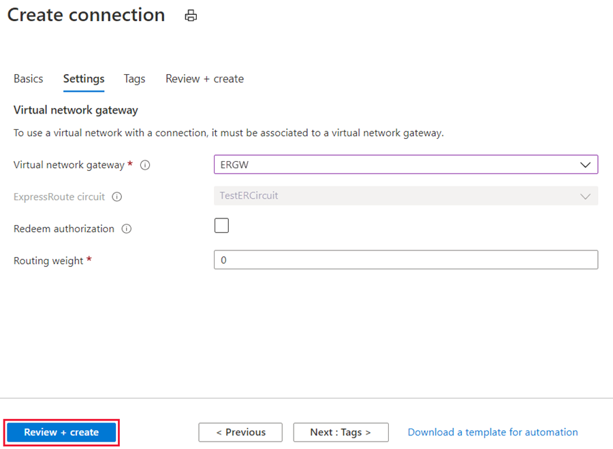613x449 pixels.
Task: Open the Tags tab
Action: [134, 79]
